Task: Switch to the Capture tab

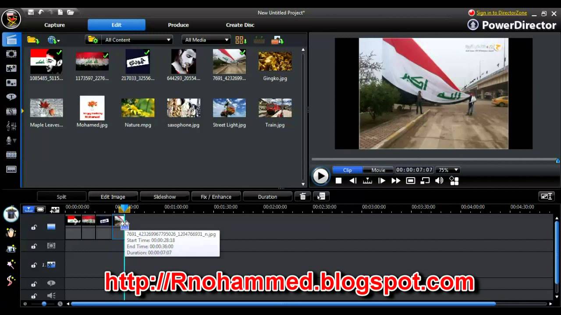Action: [x=54, y=25]
